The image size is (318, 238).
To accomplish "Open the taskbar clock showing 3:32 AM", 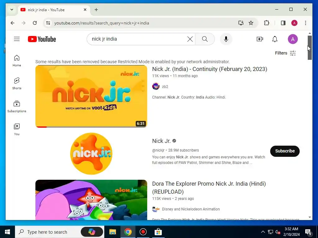I will point(291,232).
